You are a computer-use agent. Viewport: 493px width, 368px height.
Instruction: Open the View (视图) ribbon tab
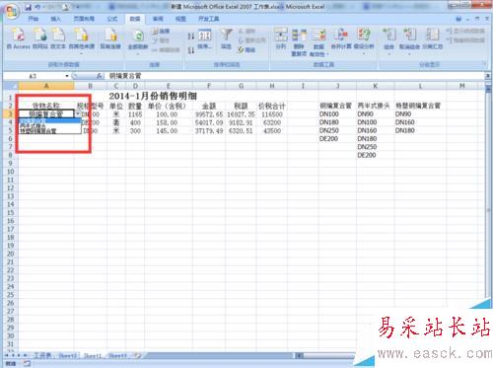tap(180, 19)
